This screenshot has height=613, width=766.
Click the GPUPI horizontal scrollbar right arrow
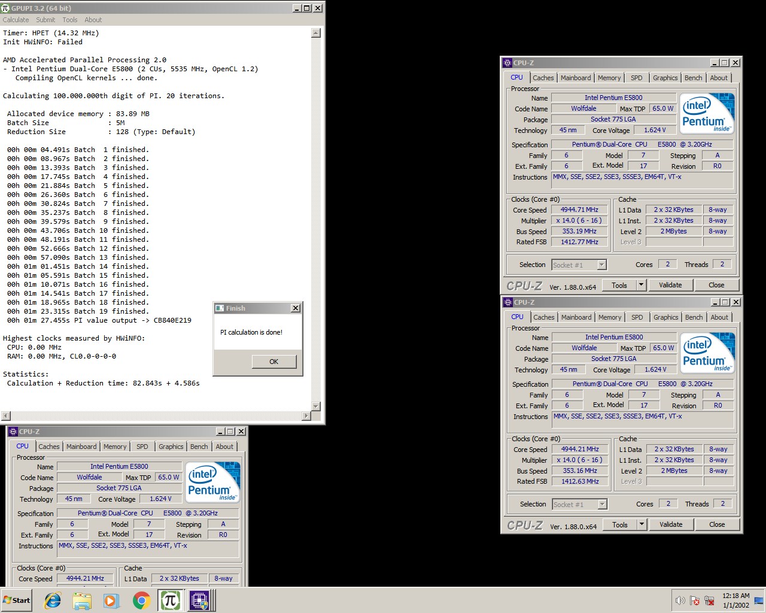pos(306,415)
